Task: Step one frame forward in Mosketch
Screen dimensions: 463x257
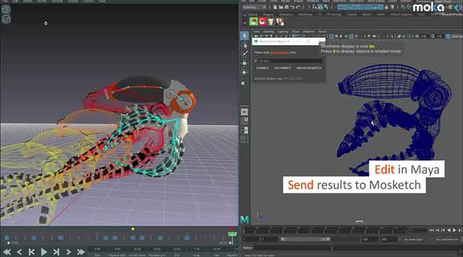Action: (x=69, y=252)
